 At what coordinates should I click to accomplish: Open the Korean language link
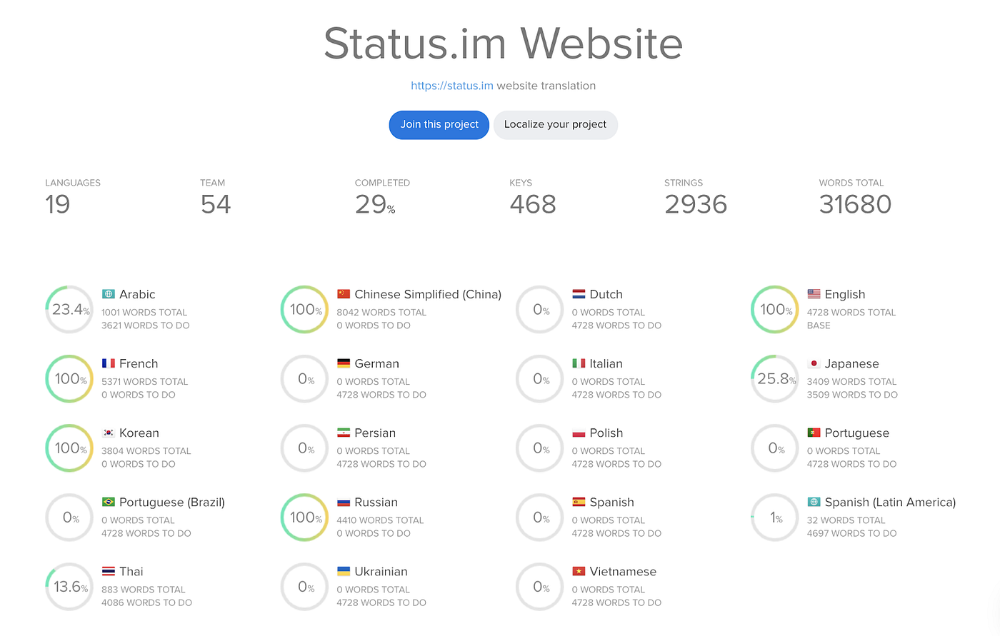139,433
